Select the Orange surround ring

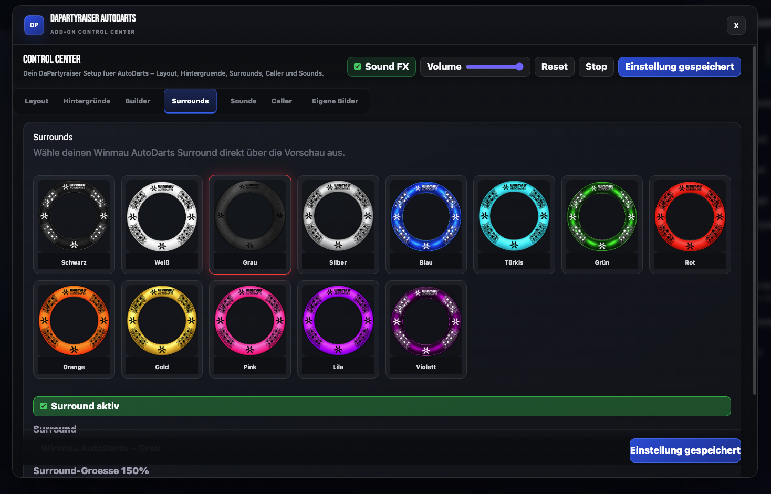pyautogui.click(x=74, y=329)
